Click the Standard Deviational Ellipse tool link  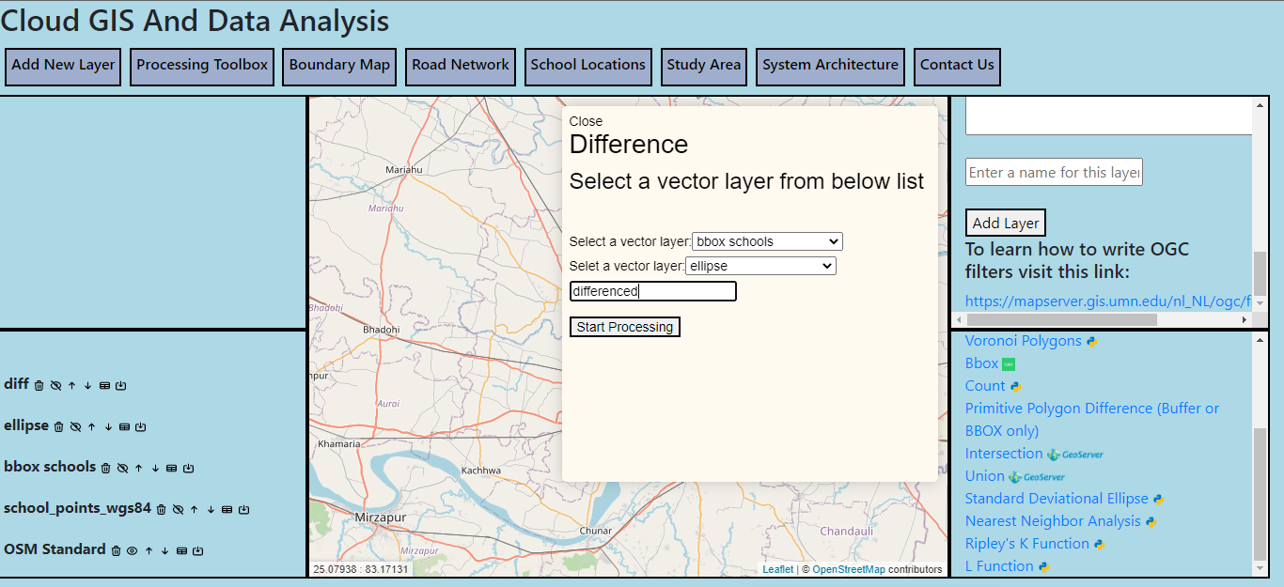[1057, 499]
